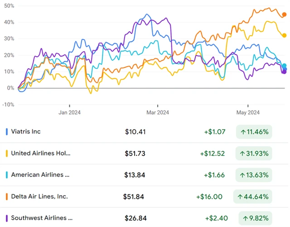
Task: Click the May 2024 axis label
Action: (x=247, y=112)
